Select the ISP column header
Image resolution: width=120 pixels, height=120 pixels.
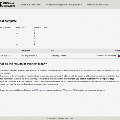tap(52, 51)
